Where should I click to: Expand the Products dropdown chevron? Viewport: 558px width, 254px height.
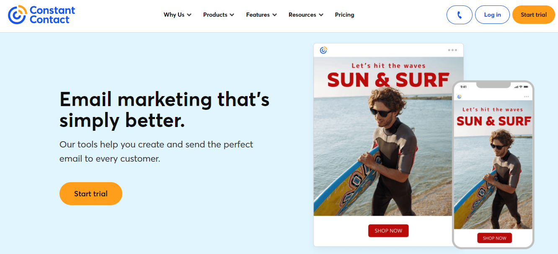[232, 15]
